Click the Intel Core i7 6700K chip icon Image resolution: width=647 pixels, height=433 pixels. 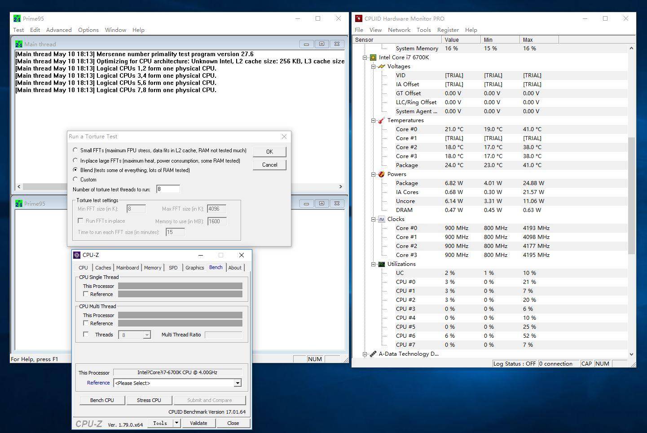tap(373, 57)
